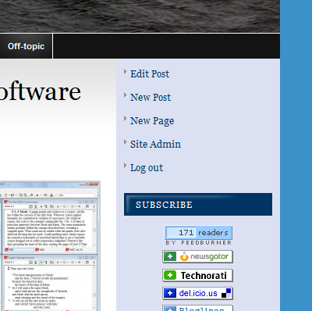Click the del.icio.us checkered square logo

(x=226, y=293)
